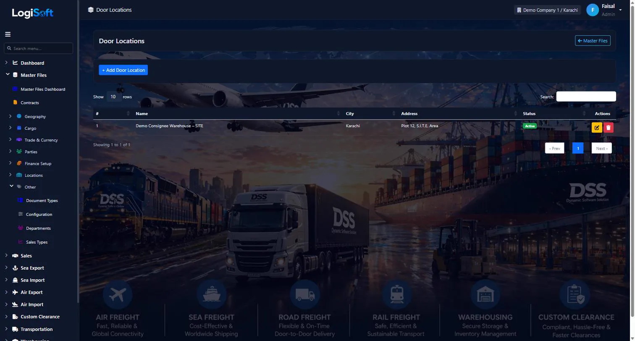Click the Add Door Location button
This screenshot has width=635, height=341.
(123, 70)
